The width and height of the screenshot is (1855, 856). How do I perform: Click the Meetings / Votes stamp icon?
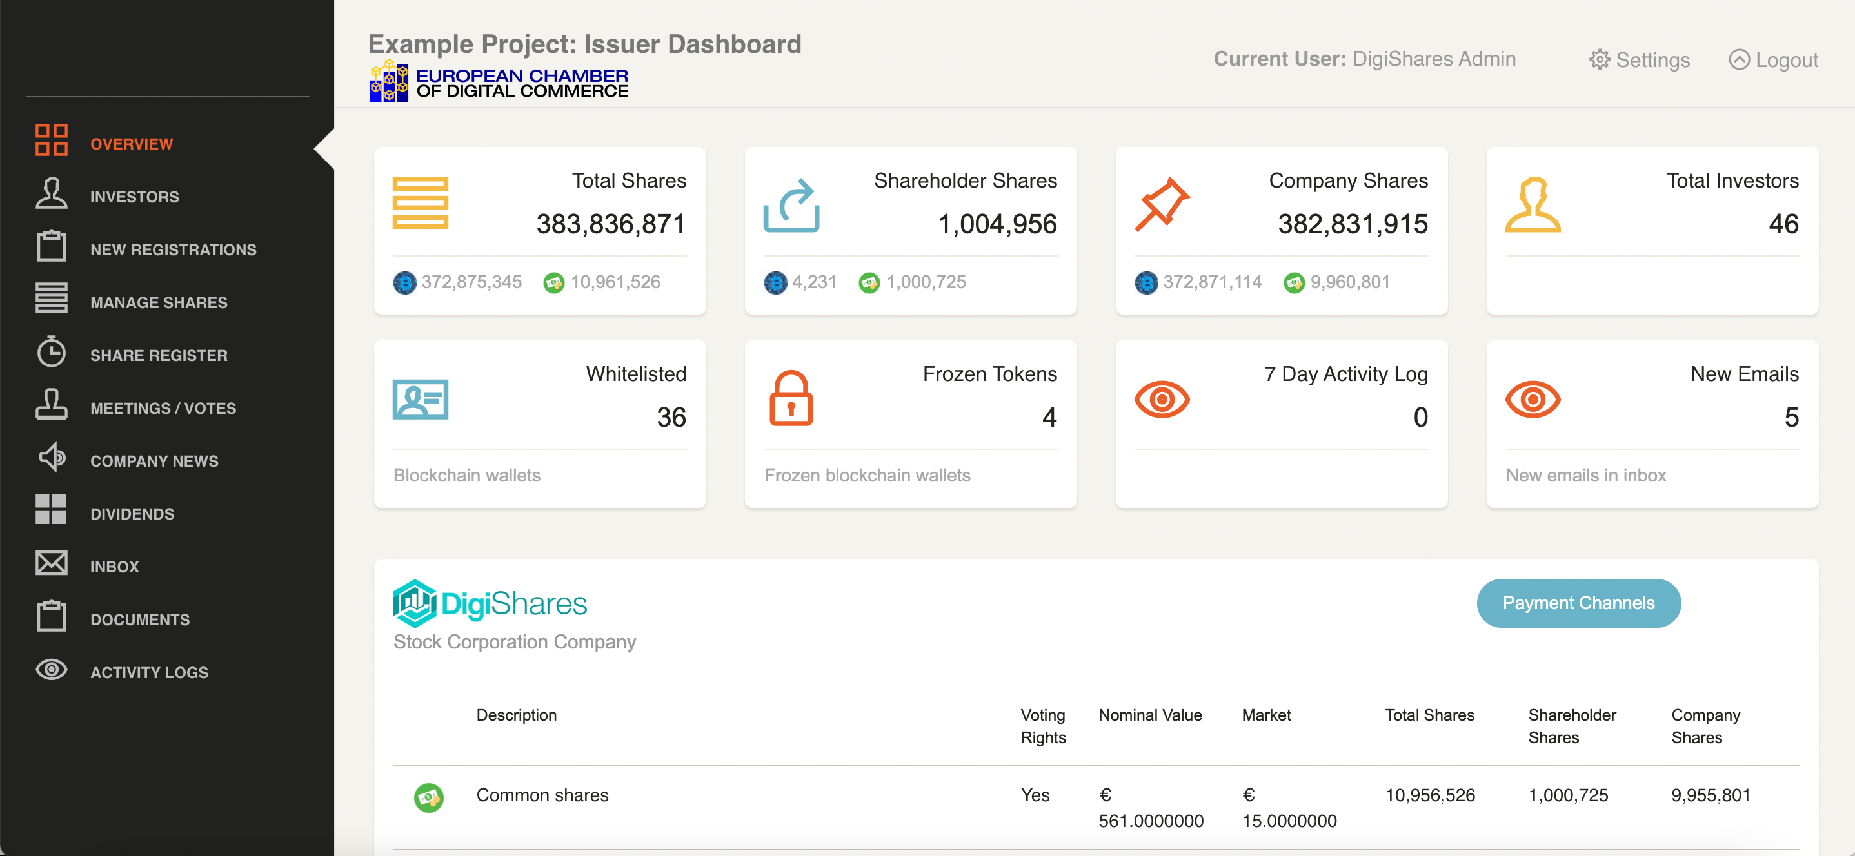pyautogui.click(x=51, y=404)
